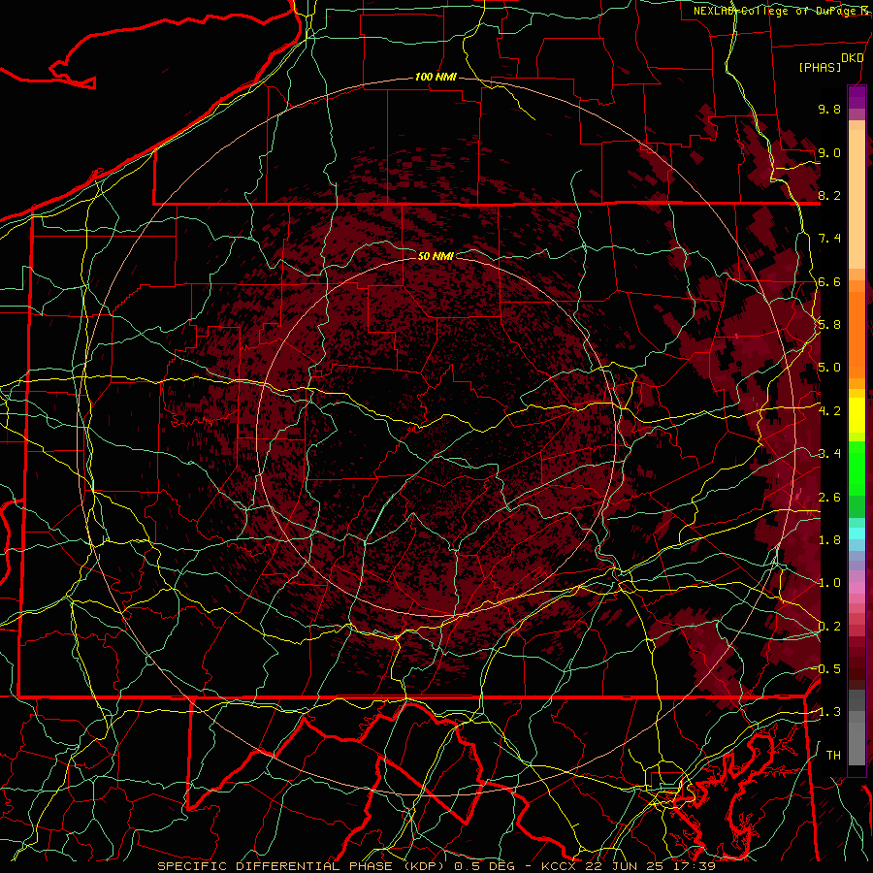Click the 6.6 value on the color scale
873x873 pixels.
[829, 281]
